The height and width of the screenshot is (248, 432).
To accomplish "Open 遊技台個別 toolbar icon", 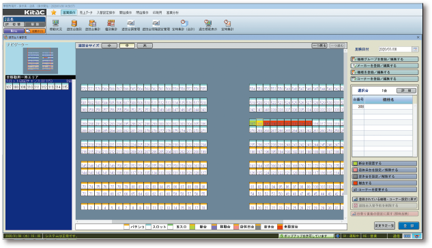I will [74, 25].
